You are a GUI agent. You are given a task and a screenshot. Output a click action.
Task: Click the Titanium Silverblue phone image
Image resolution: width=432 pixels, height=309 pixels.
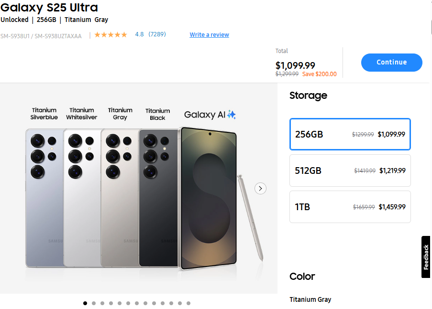pyautogui.click(x=44, y=201)
